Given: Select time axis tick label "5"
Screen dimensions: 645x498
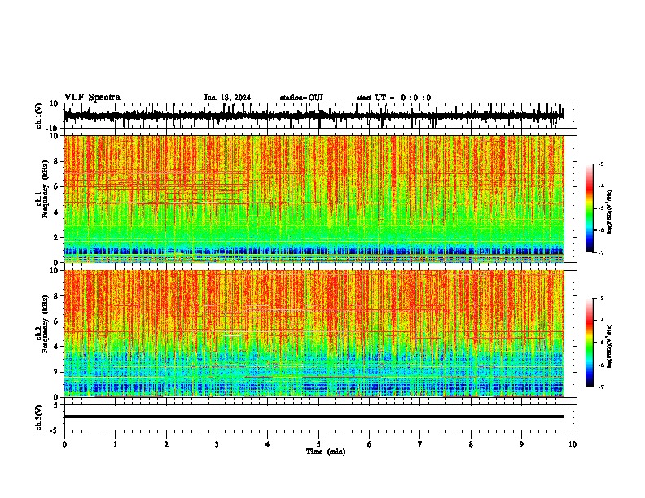Looking at the screenshot, I should 318,444.
